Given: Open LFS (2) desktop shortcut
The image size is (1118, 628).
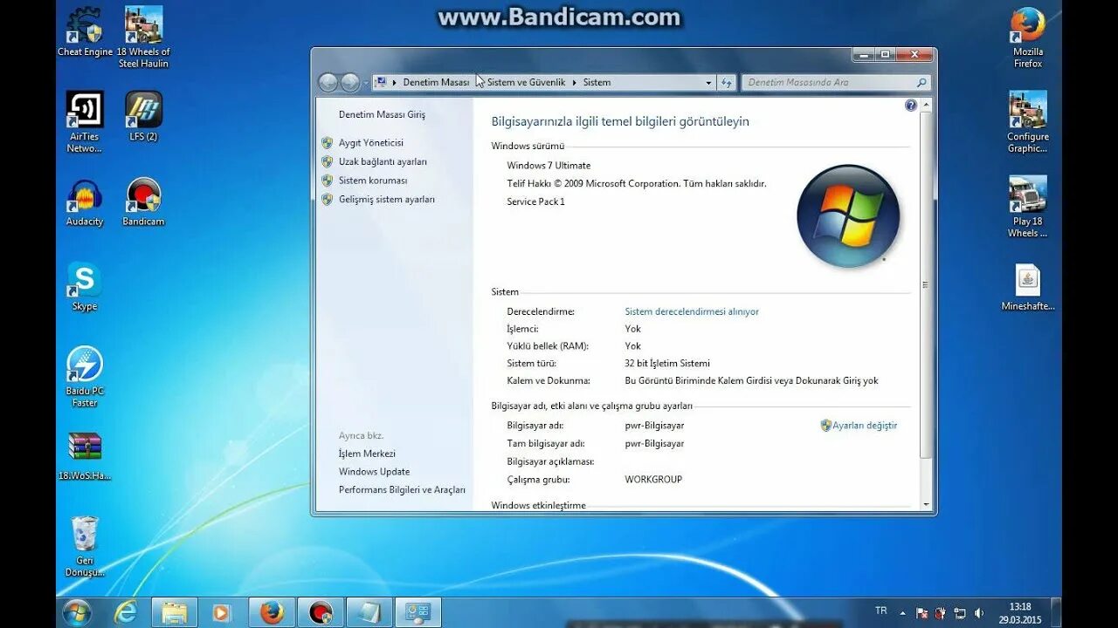Looking at the screenshot, I should (x=143, y=117).
